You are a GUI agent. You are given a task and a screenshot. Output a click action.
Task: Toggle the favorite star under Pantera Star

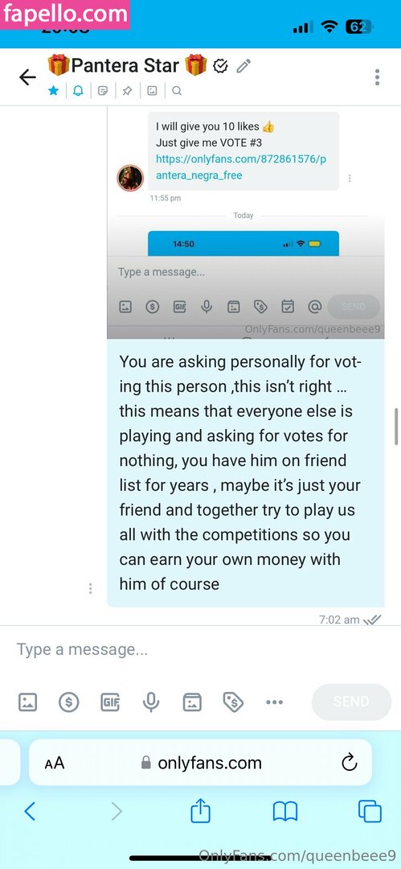tap(53, 90)
